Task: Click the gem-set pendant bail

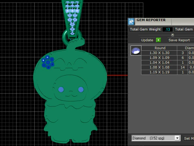Action: point(72,19)
